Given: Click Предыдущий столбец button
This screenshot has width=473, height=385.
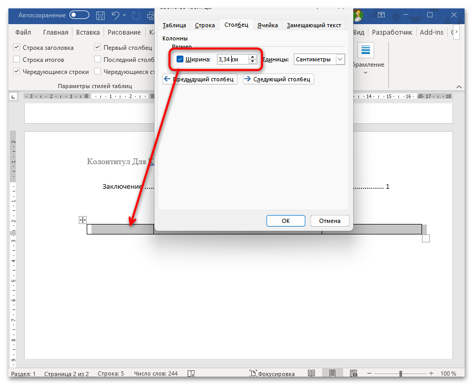Looking at the screenshot, I should click(x=200, y=79).
